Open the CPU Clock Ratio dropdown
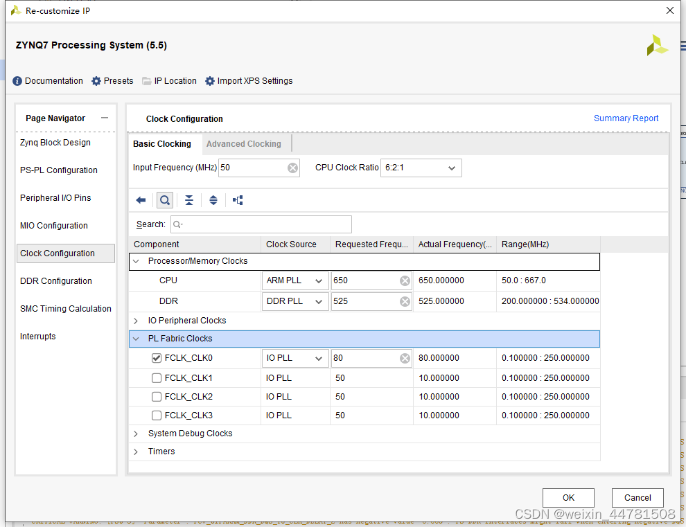Viewport: 686px width, 527px height. pyautogui.click(x=421, y=168)
